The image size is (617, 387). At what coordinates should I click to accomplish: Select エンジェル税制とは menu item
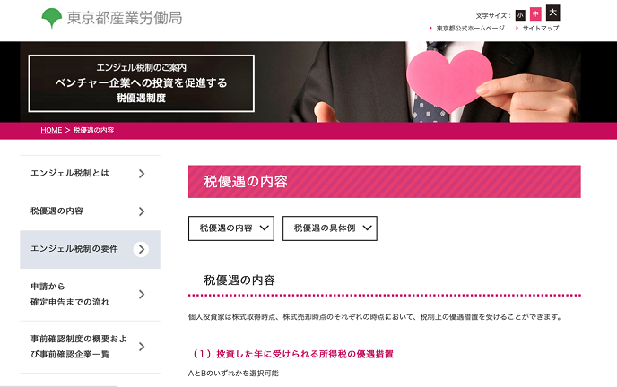pos(90,174)
